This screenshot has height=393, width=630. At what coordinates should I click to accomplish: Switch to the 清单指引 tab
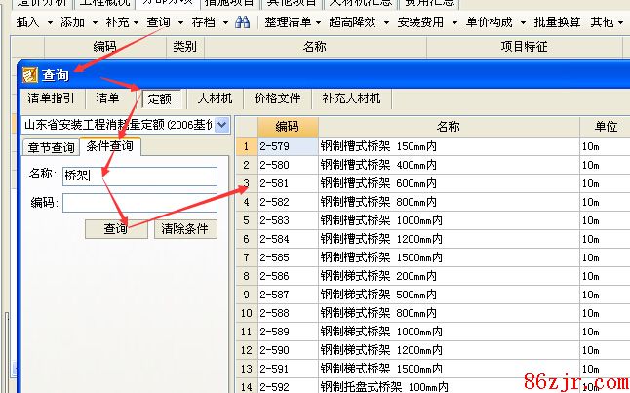(x=52, y=98)
